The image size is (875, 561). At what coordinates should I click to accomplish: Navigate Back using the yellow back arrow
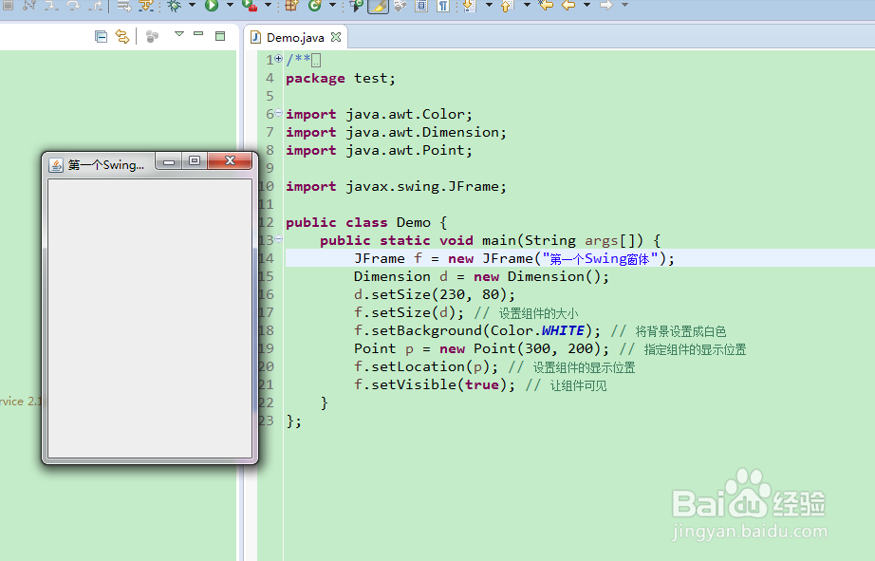(x=567, y=9)
